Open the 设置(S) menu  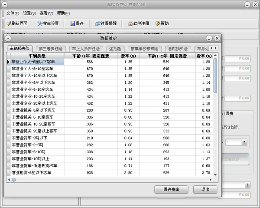pyautogui.click(x=29, y=13)
